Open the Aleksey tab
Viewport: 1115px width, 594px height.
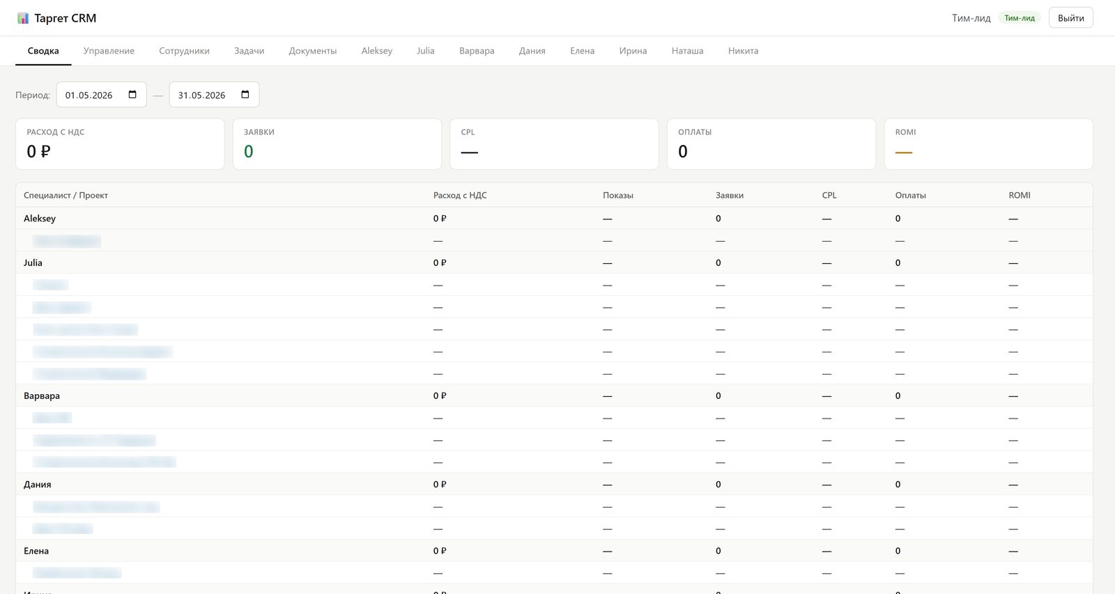(377, 51)
